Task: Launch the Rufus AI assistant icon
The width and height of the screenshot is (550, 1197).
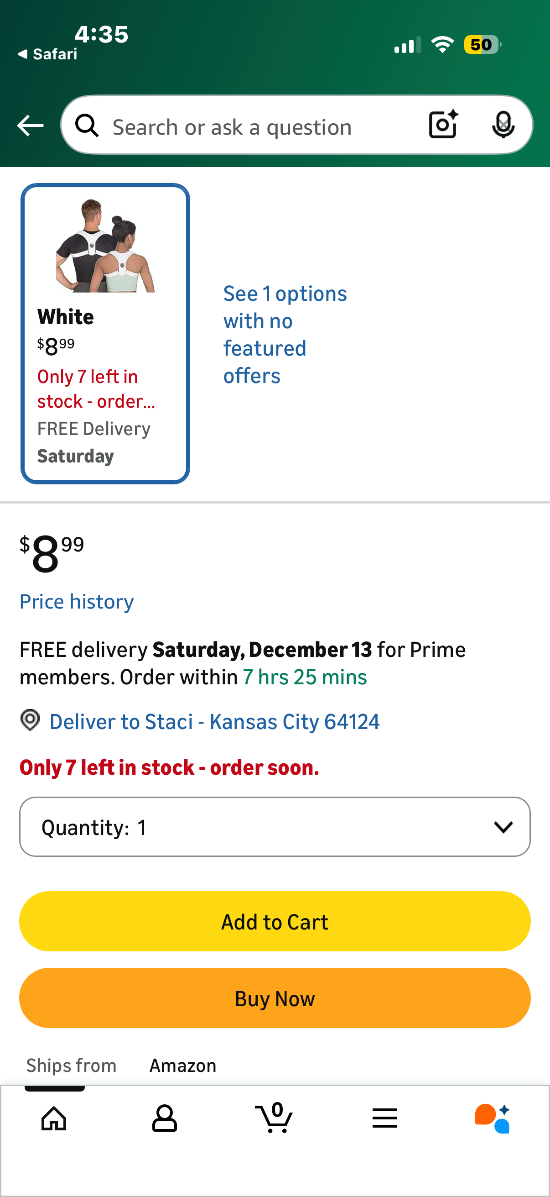Action: click(x=493, y=1118)
